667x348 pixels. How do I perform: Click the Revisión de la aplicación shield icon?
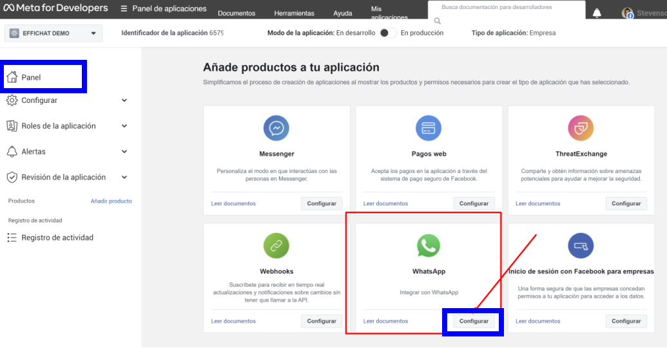point(12,177)
